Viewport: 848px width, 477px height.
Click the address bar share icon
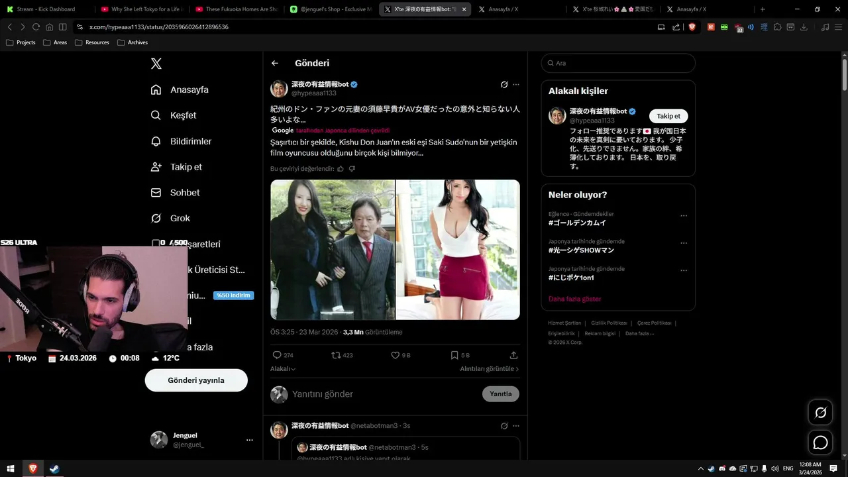pos(676,27)
